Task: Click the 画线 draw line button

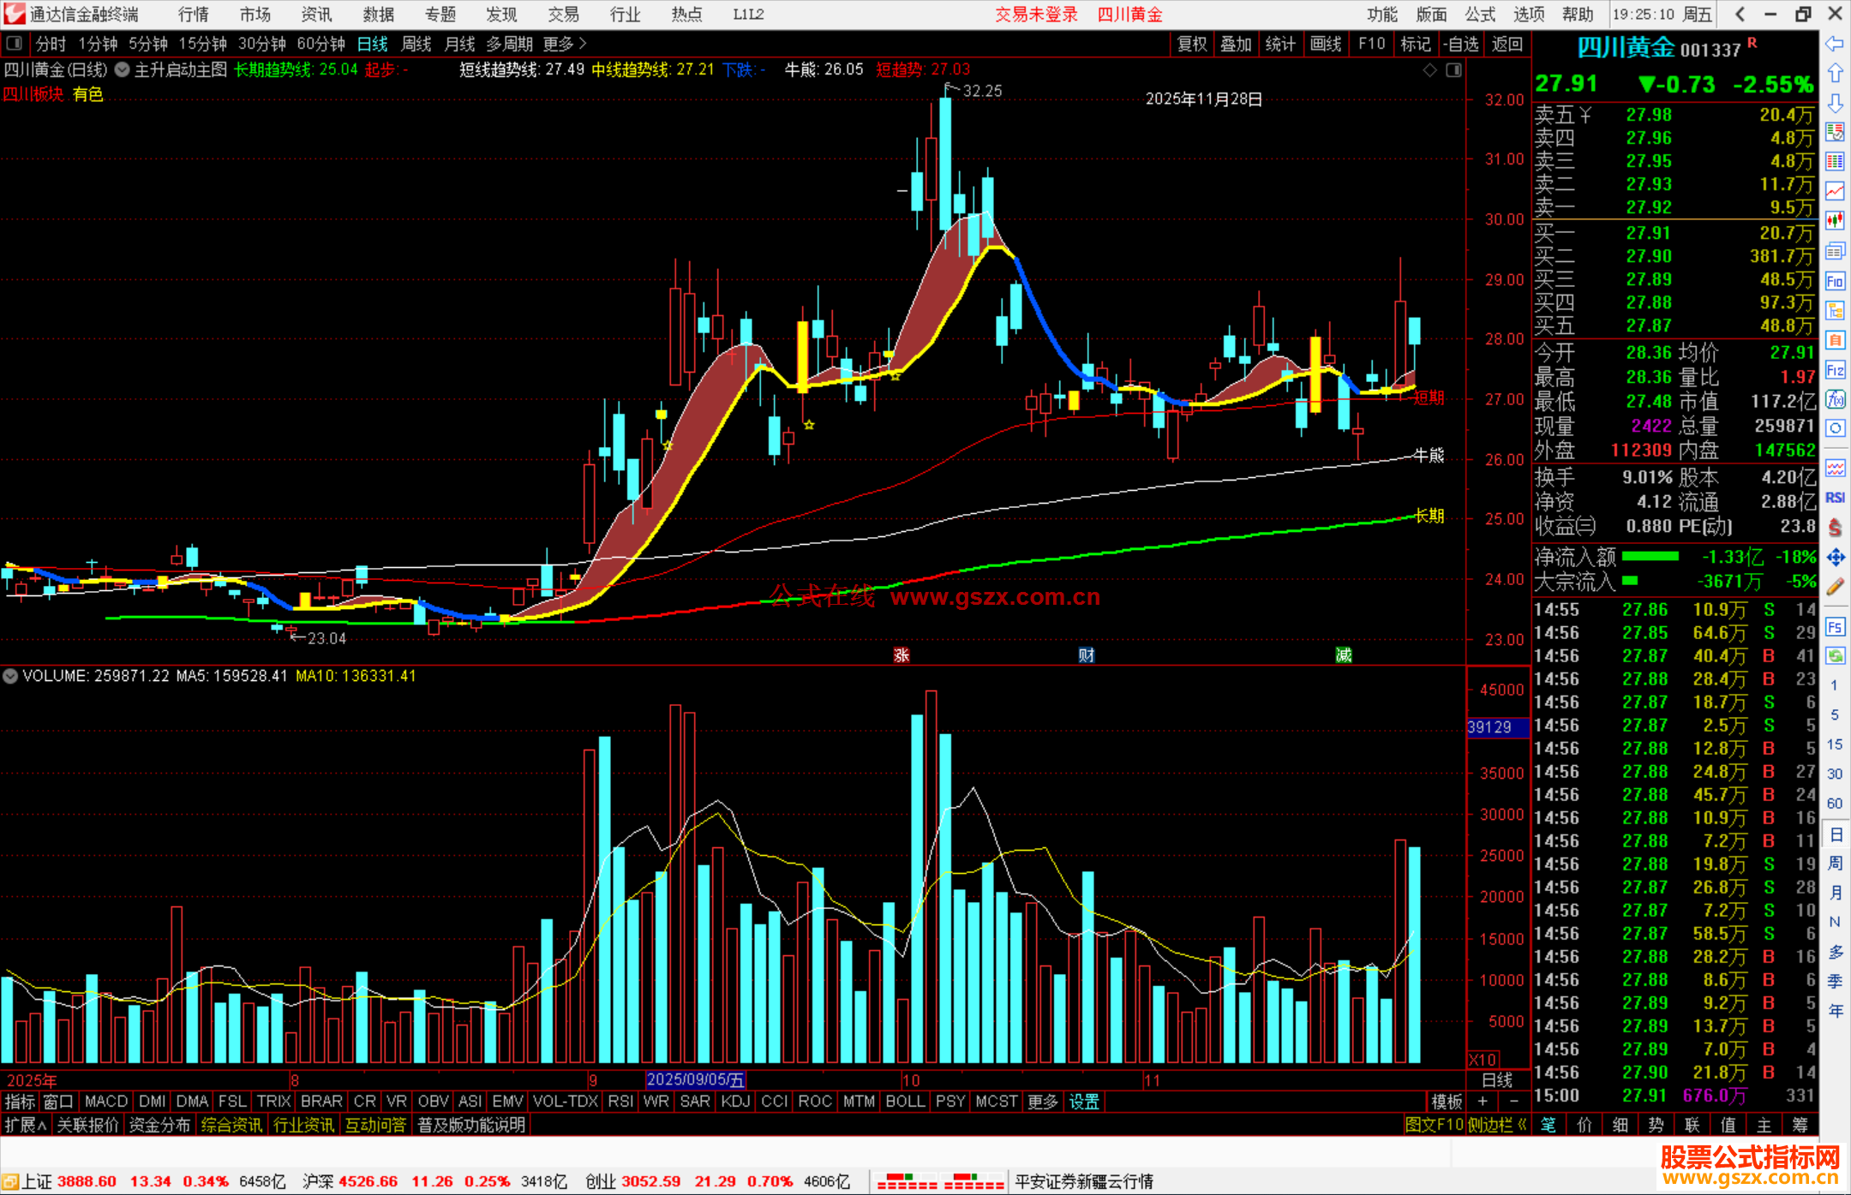Action: click(1325, 44)
